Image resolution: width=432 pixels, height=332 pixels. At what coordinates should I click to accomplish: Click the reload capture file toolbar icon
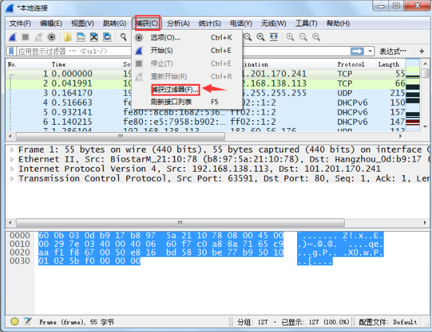107,37
